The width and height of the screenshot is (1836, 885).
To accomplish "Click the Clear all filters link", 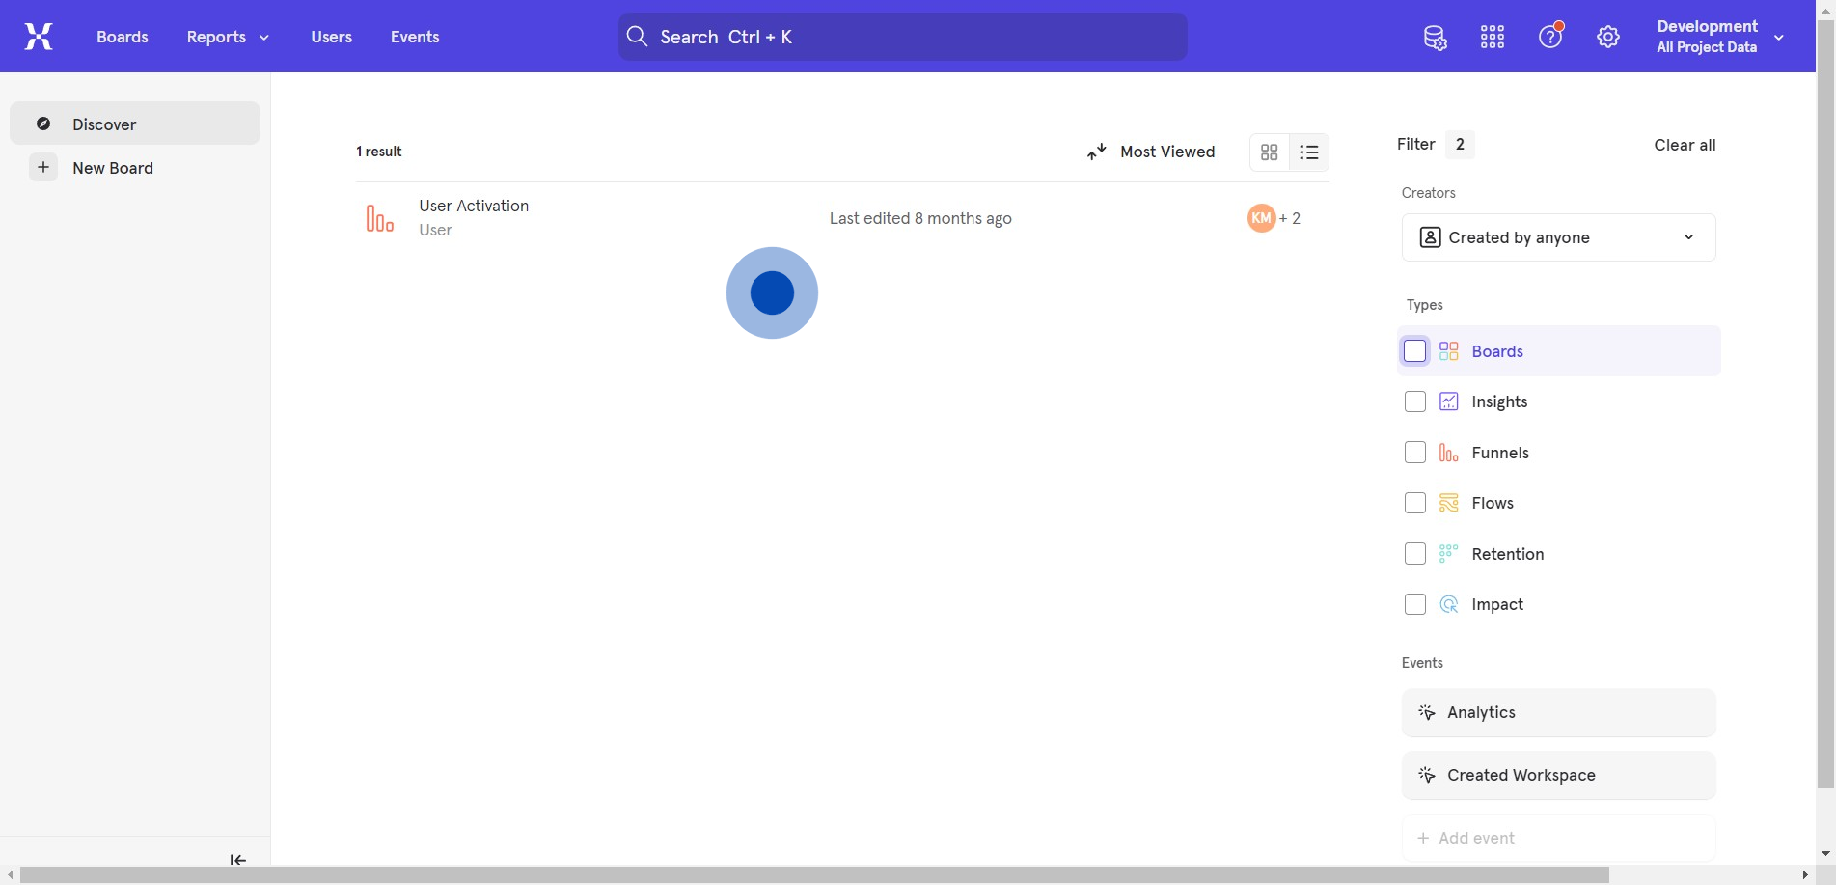I will click(1684, 145).
